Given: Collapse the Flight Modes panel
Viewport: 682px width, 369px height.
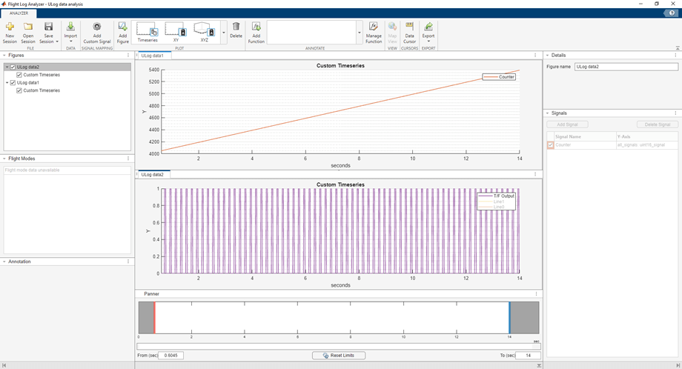Looking at the screenshot, I should coord(5,159).
